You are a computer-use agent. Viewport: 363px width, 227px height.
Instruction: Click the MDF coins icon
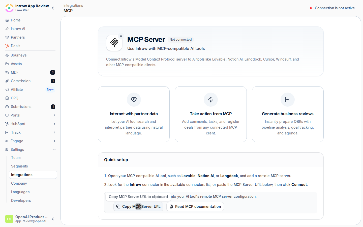(x=7, y=72)
